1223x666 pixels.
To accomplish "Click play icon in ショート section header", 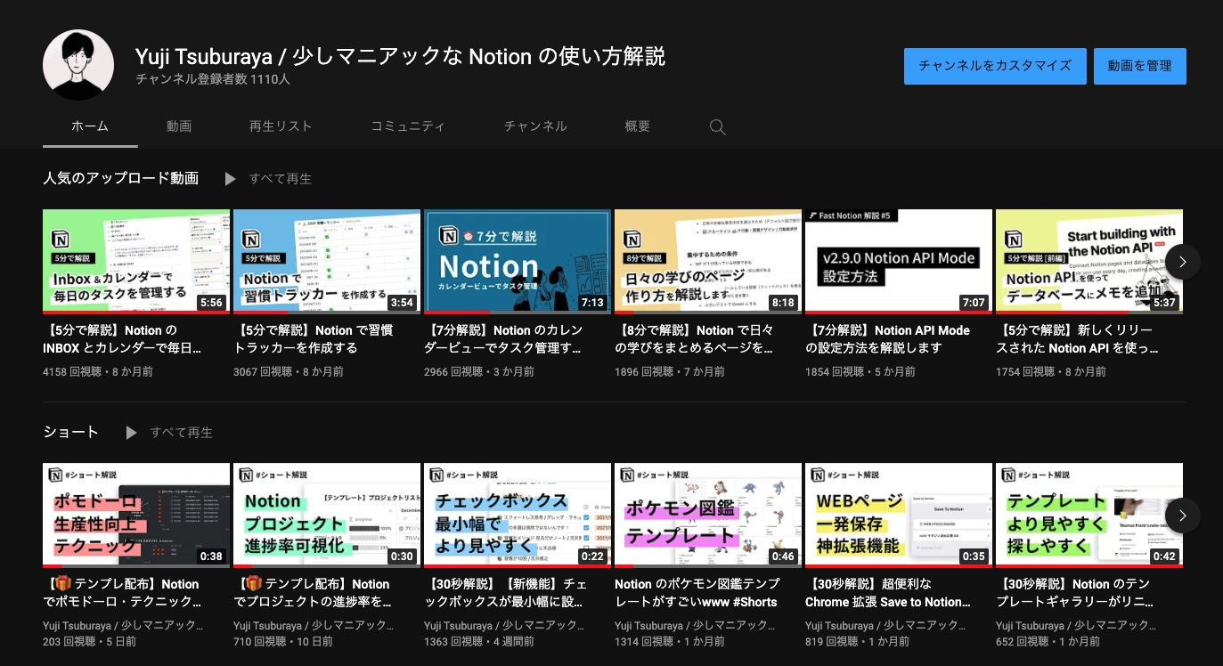I will pos(131,433).
